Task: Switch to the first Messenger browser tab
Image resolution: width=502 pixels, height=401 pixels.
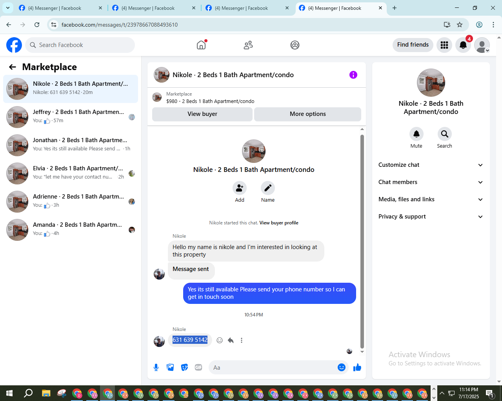Action: point(61,8)
